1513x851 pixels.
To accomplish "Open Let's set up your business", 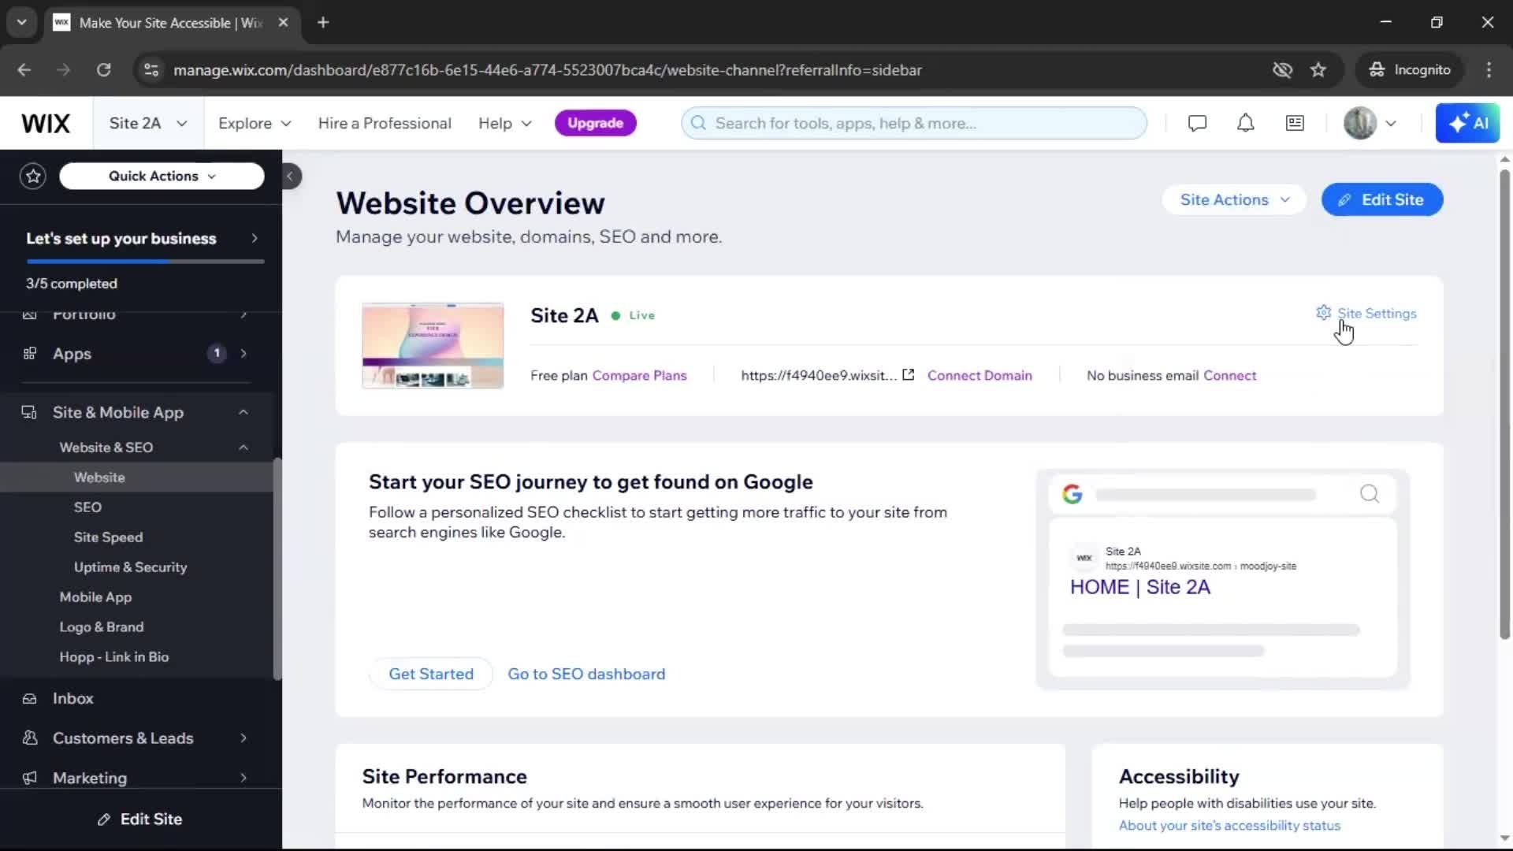I will (142, 238).
